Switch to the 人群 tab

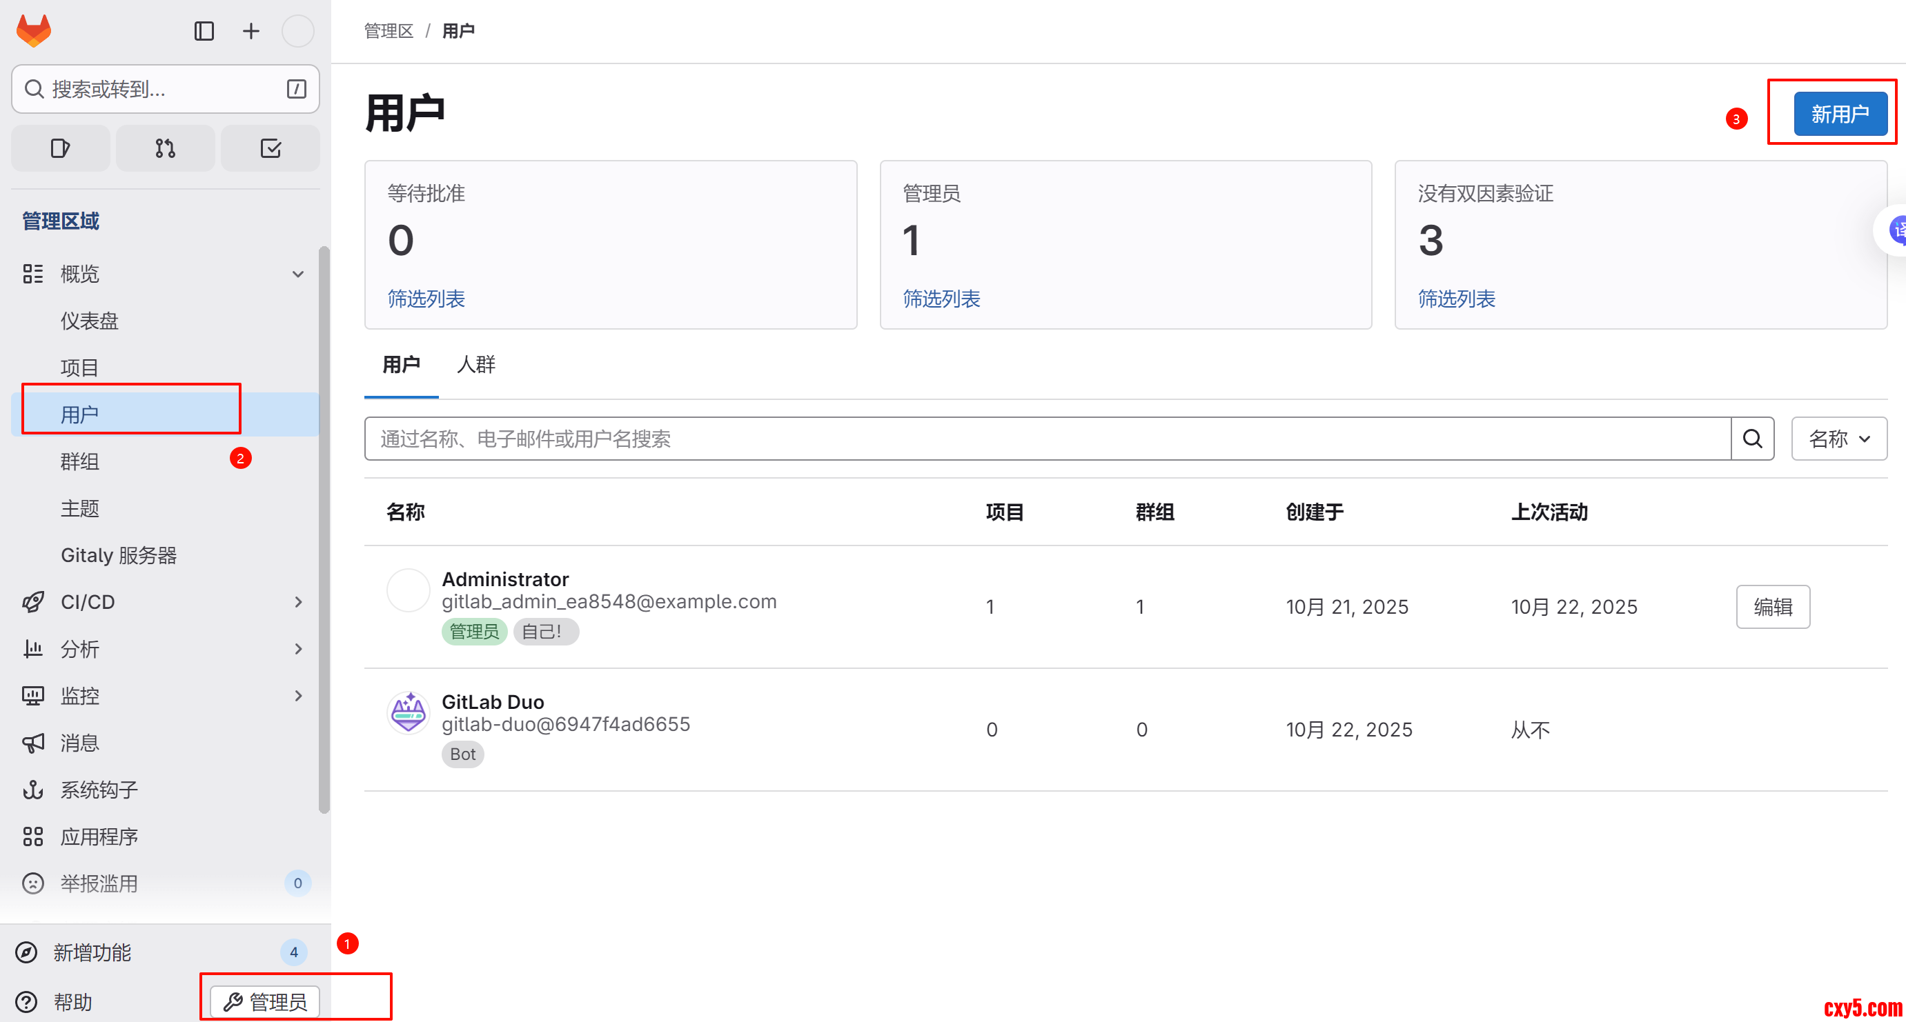click(x=475, y=365)
